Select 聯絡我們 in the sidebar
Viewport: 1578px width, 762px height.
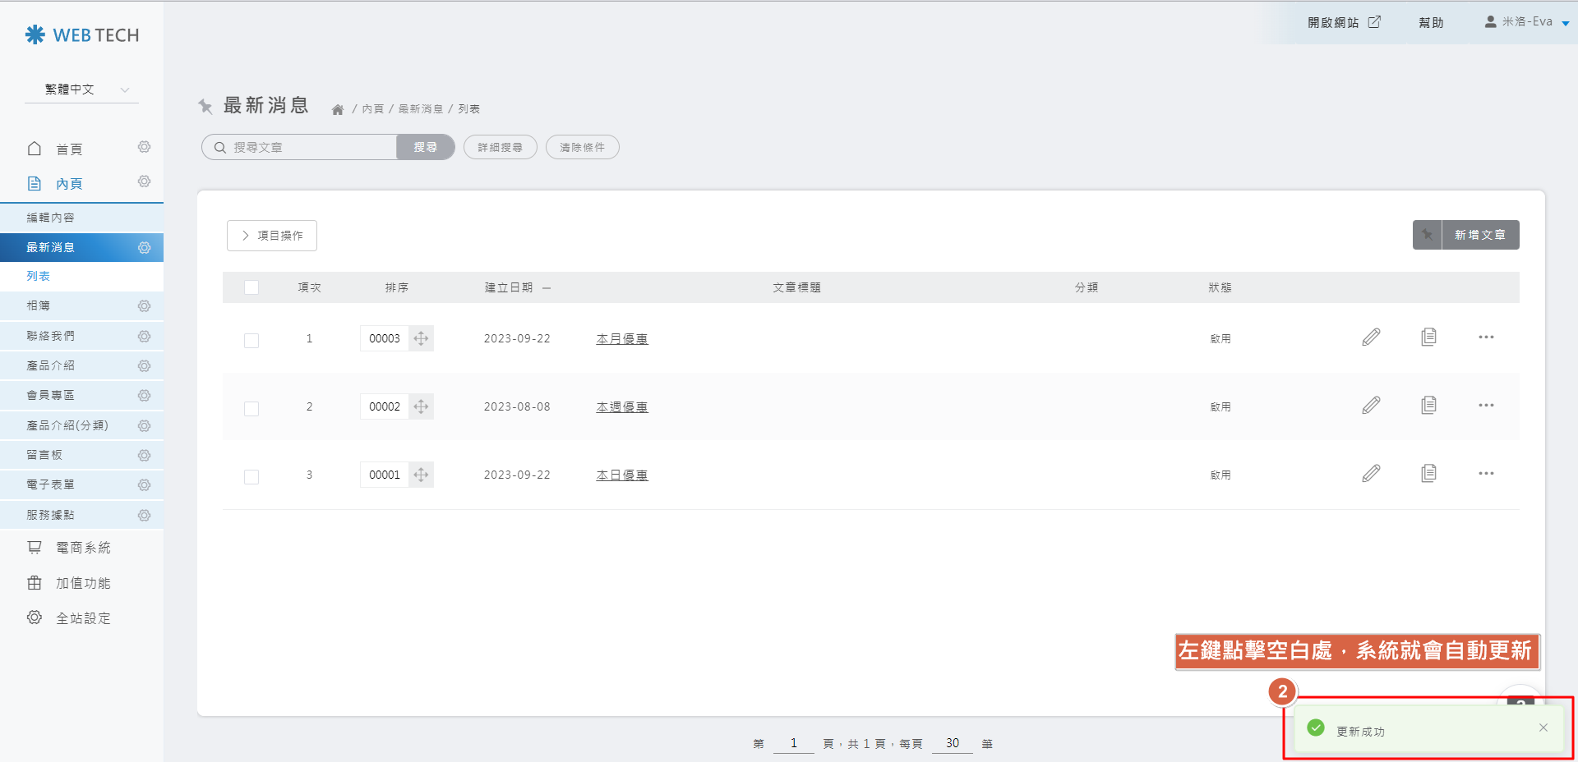51,336
